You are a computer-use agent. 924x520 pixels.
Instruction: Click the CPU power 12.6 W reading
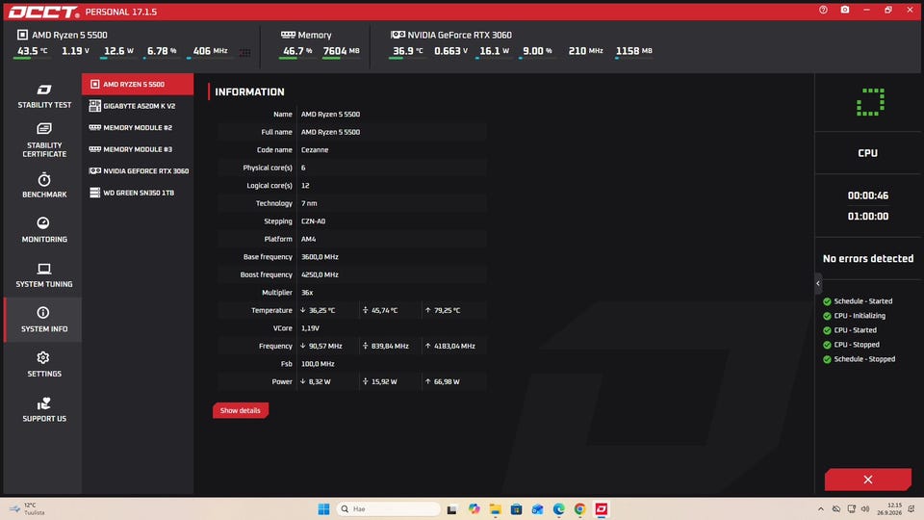(x=118, y=51)
